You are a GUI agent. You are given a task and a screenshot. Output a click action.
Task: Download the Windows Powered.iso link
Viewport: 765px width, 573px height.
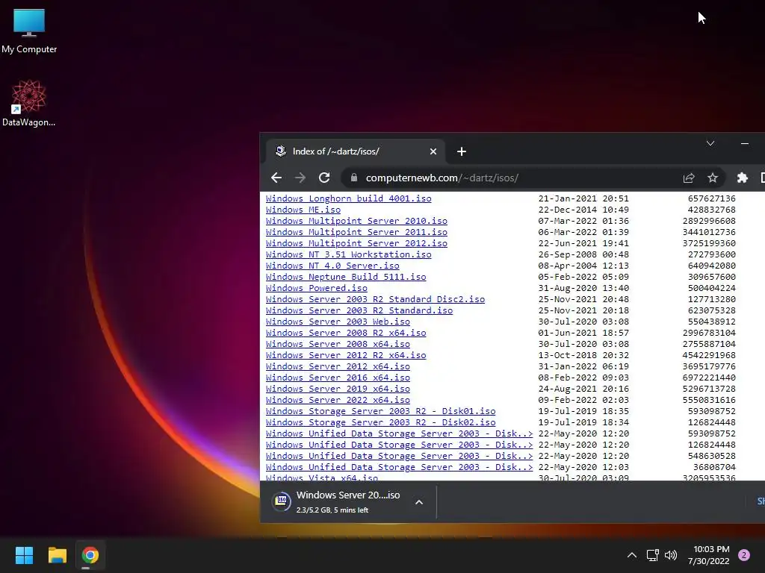click(316, 288)
